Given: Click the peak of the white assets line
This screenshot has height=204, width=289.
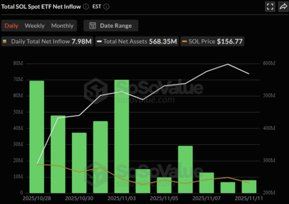Looking at the screenshot, I should coord(228,64).
